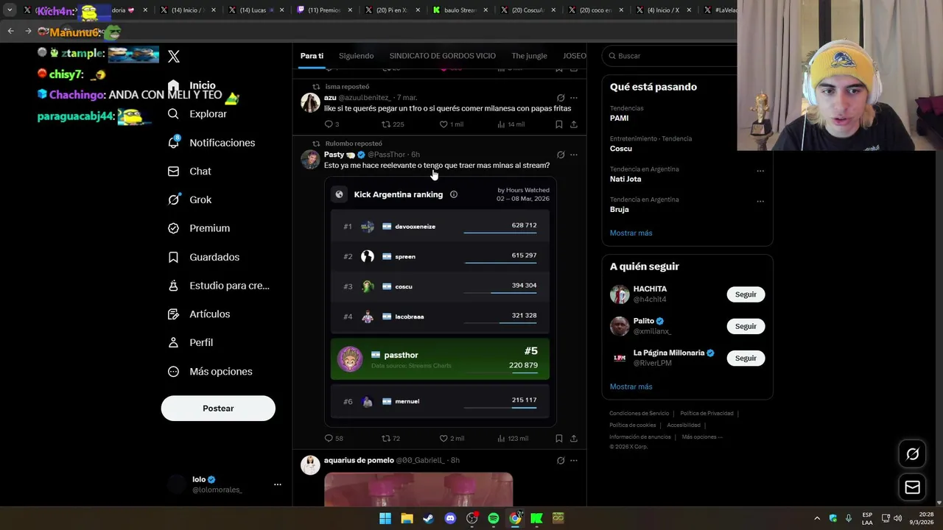Viewport: 943px width, 530px height.
Task: Reply to azu's post
Action: click(x=332, y=124)
